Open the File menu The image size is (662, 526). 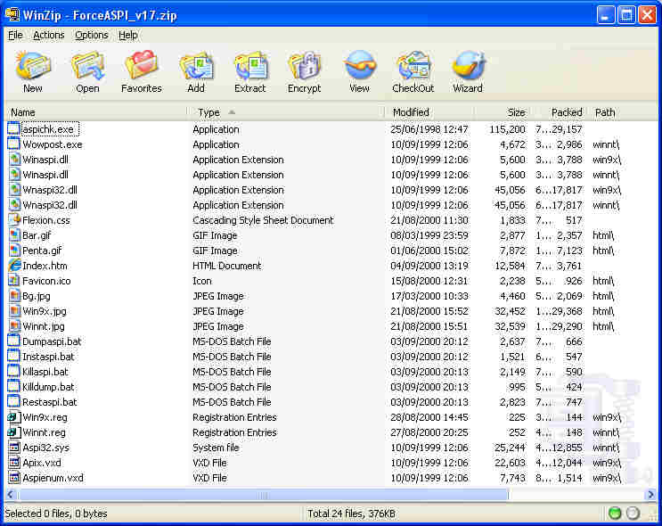pyautogui.click(x=15, y=35)
